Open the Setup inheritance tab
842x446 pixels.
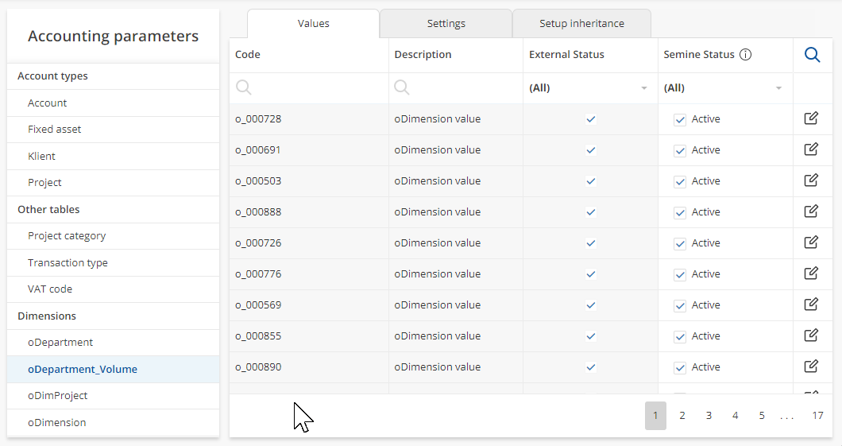pyautogui.click(x=581, y=24)
